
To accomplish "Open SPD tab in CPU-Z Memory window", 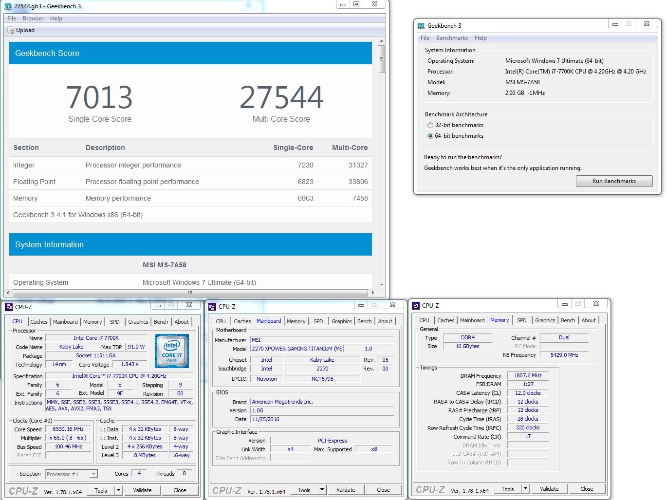I will [x=522, y=320].
